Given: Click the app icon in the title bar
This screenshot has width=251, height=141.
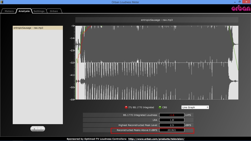Looking at the screenshot, I should point(2,2).
